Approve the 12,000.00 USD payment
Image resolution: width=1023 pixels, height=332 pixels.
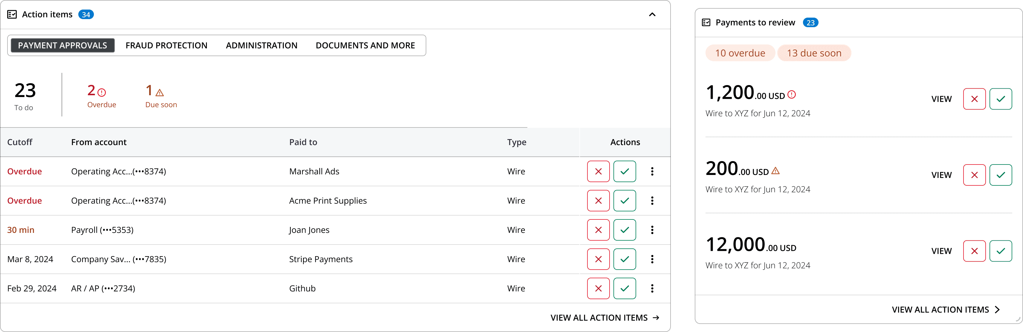(x=1000, y=251)
